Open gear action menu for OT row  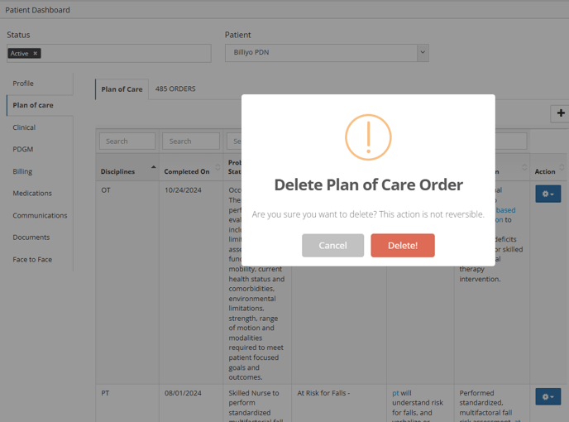click(548, 194)
